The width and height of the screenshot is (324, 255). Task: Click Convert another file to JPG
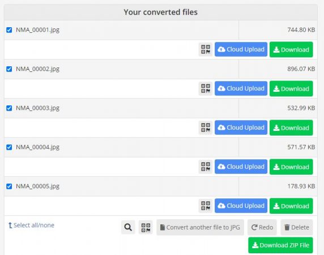200,227
